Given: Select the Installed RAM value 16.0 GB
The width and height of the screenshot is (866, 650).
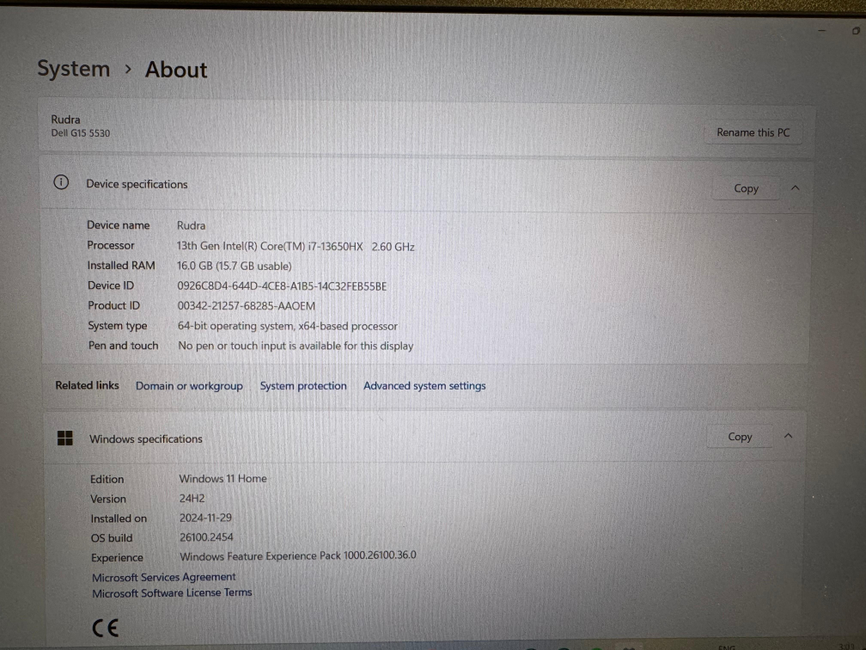Looking at the screenshot, I should (x=235, y=266).
